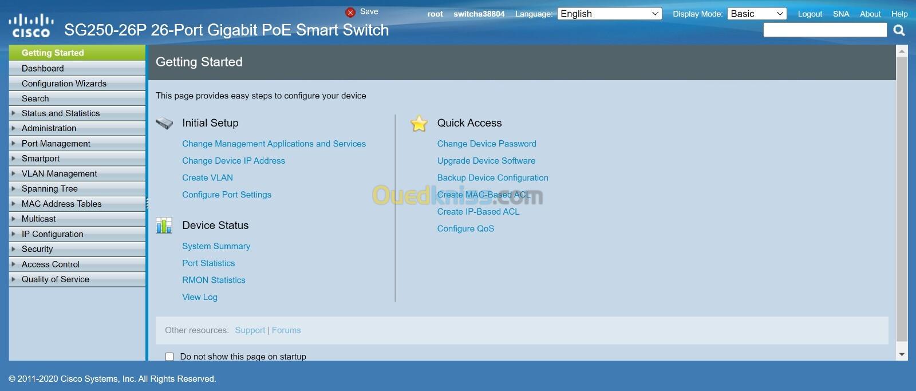Click the scrollbar down arrow
The height and width of the screenshot is (391, 916).
pyautogui.click(x=902, y=355)
